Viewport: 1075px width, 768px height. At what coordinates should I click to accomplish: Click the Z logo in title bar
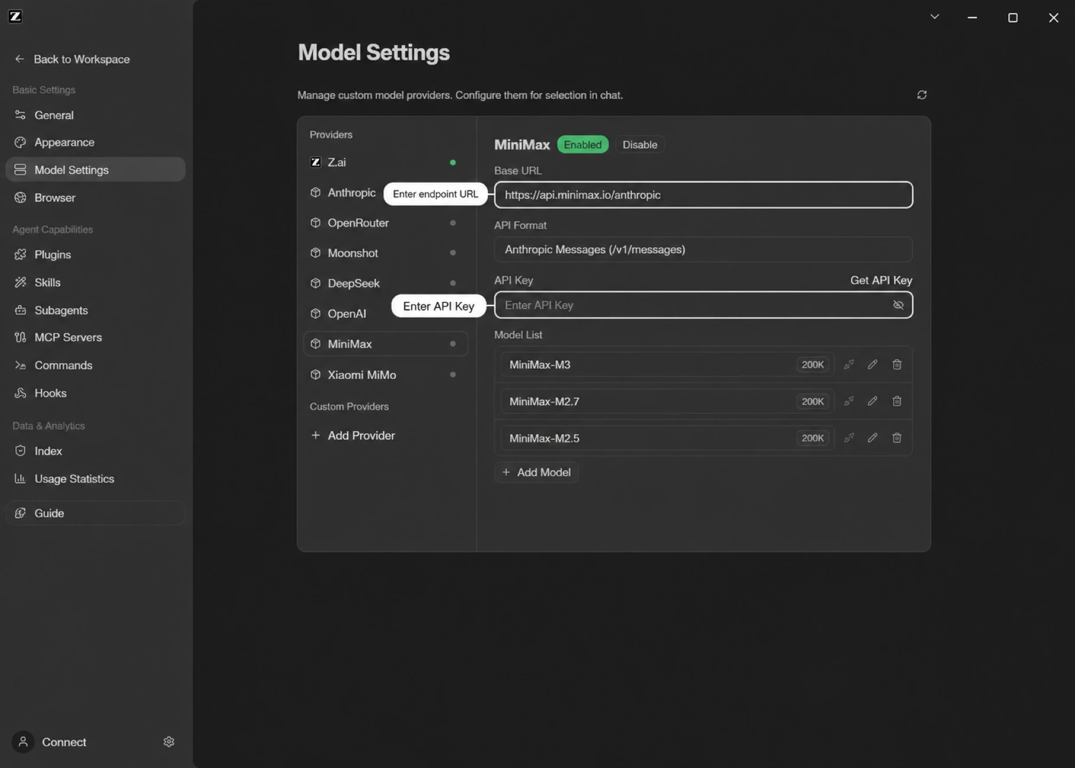(15, 17)
